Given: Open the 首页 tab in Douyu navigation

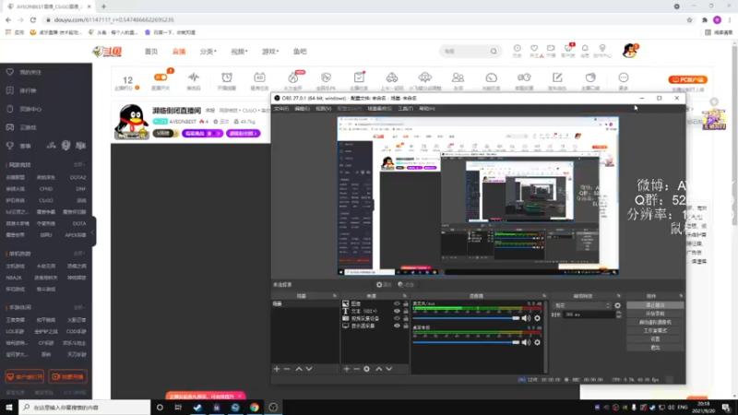Looking at the screenshot, I should coord(151,52).
